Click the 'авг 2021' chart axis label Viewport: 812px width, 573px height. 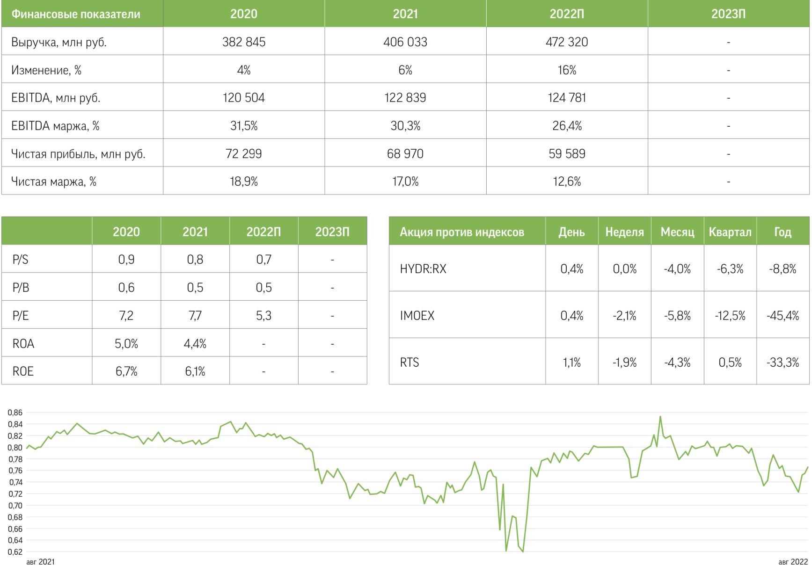(x=40, y=562)
